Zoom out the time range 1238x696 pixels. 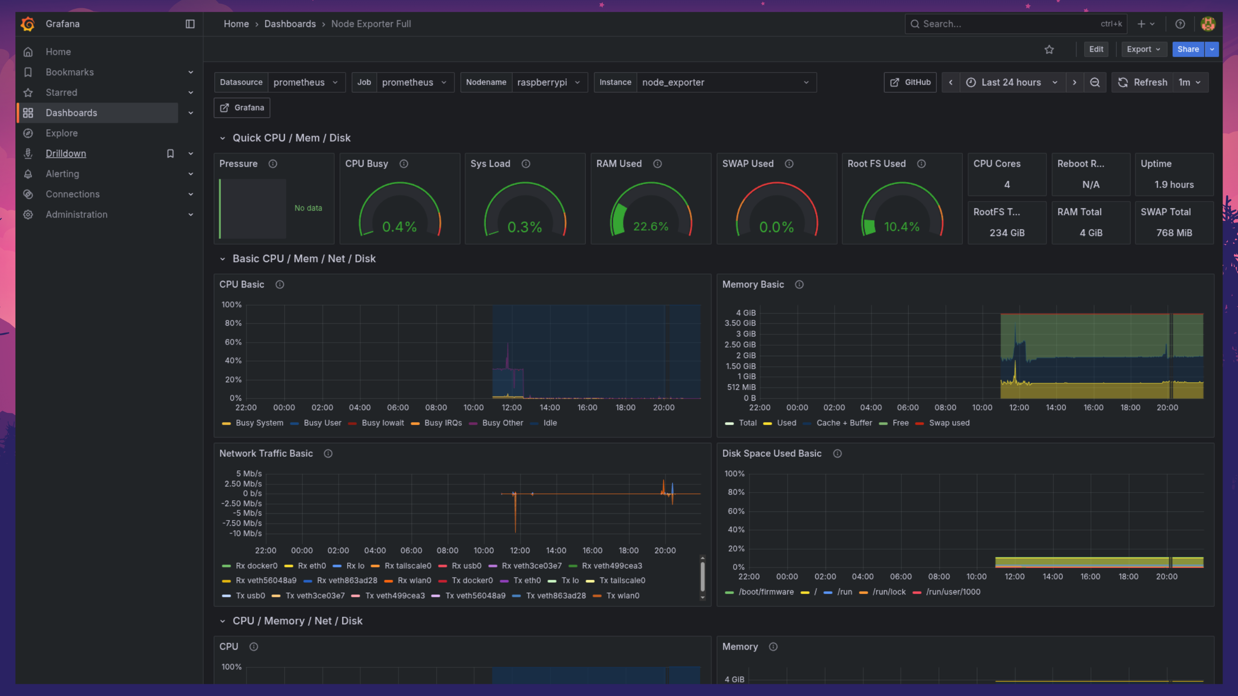(1095, 82)
